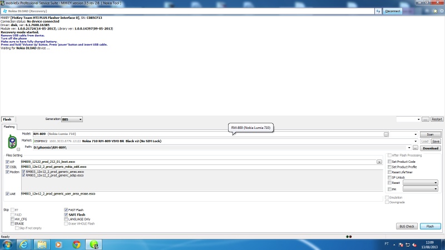Toggle the SAFE Flash checkbox
445x250 pixels.
(66, 215)
